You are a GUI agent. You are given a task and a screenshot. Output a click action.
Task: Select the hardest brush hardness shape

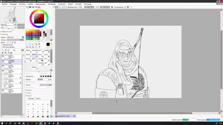pos(50,76)
